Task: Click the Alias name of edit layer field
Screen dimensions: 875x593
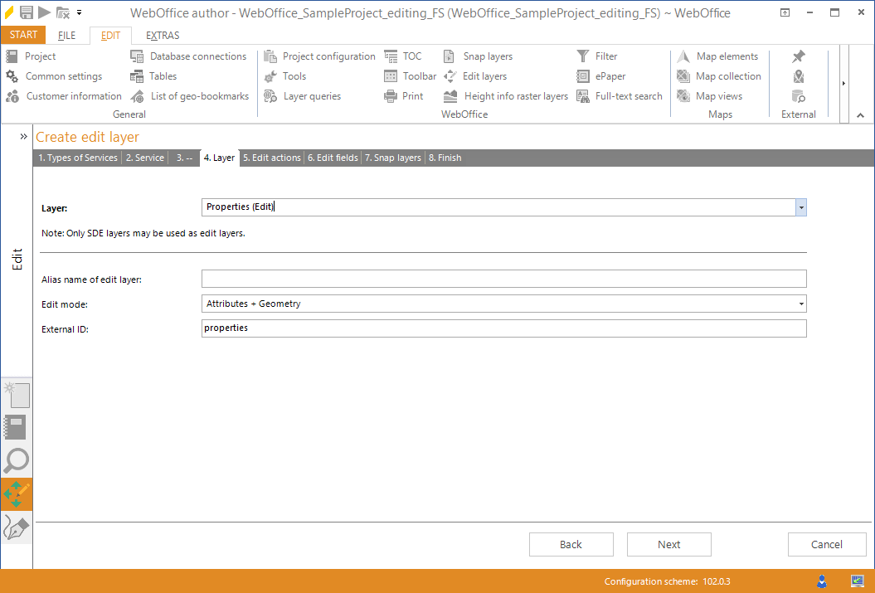Action: point(503,279)
